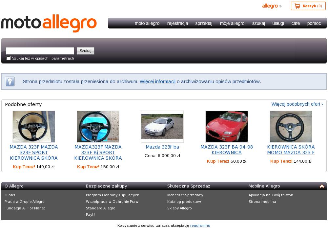
Task: Open the red Mazda 323F car thumbnail
Action: pyautogui.click(x=227, y=127)
